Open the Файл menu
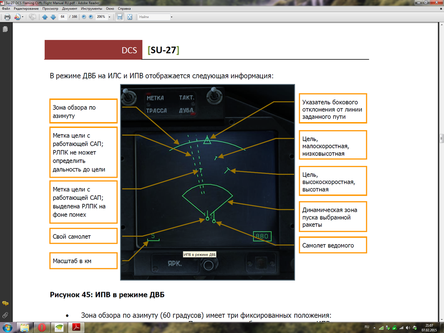444x333 pixels. click(x=6, y=8)
